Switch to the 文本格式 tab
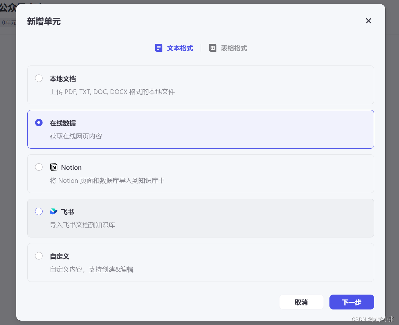The width and height of the screenshot is (399, 325). point(174,48)
